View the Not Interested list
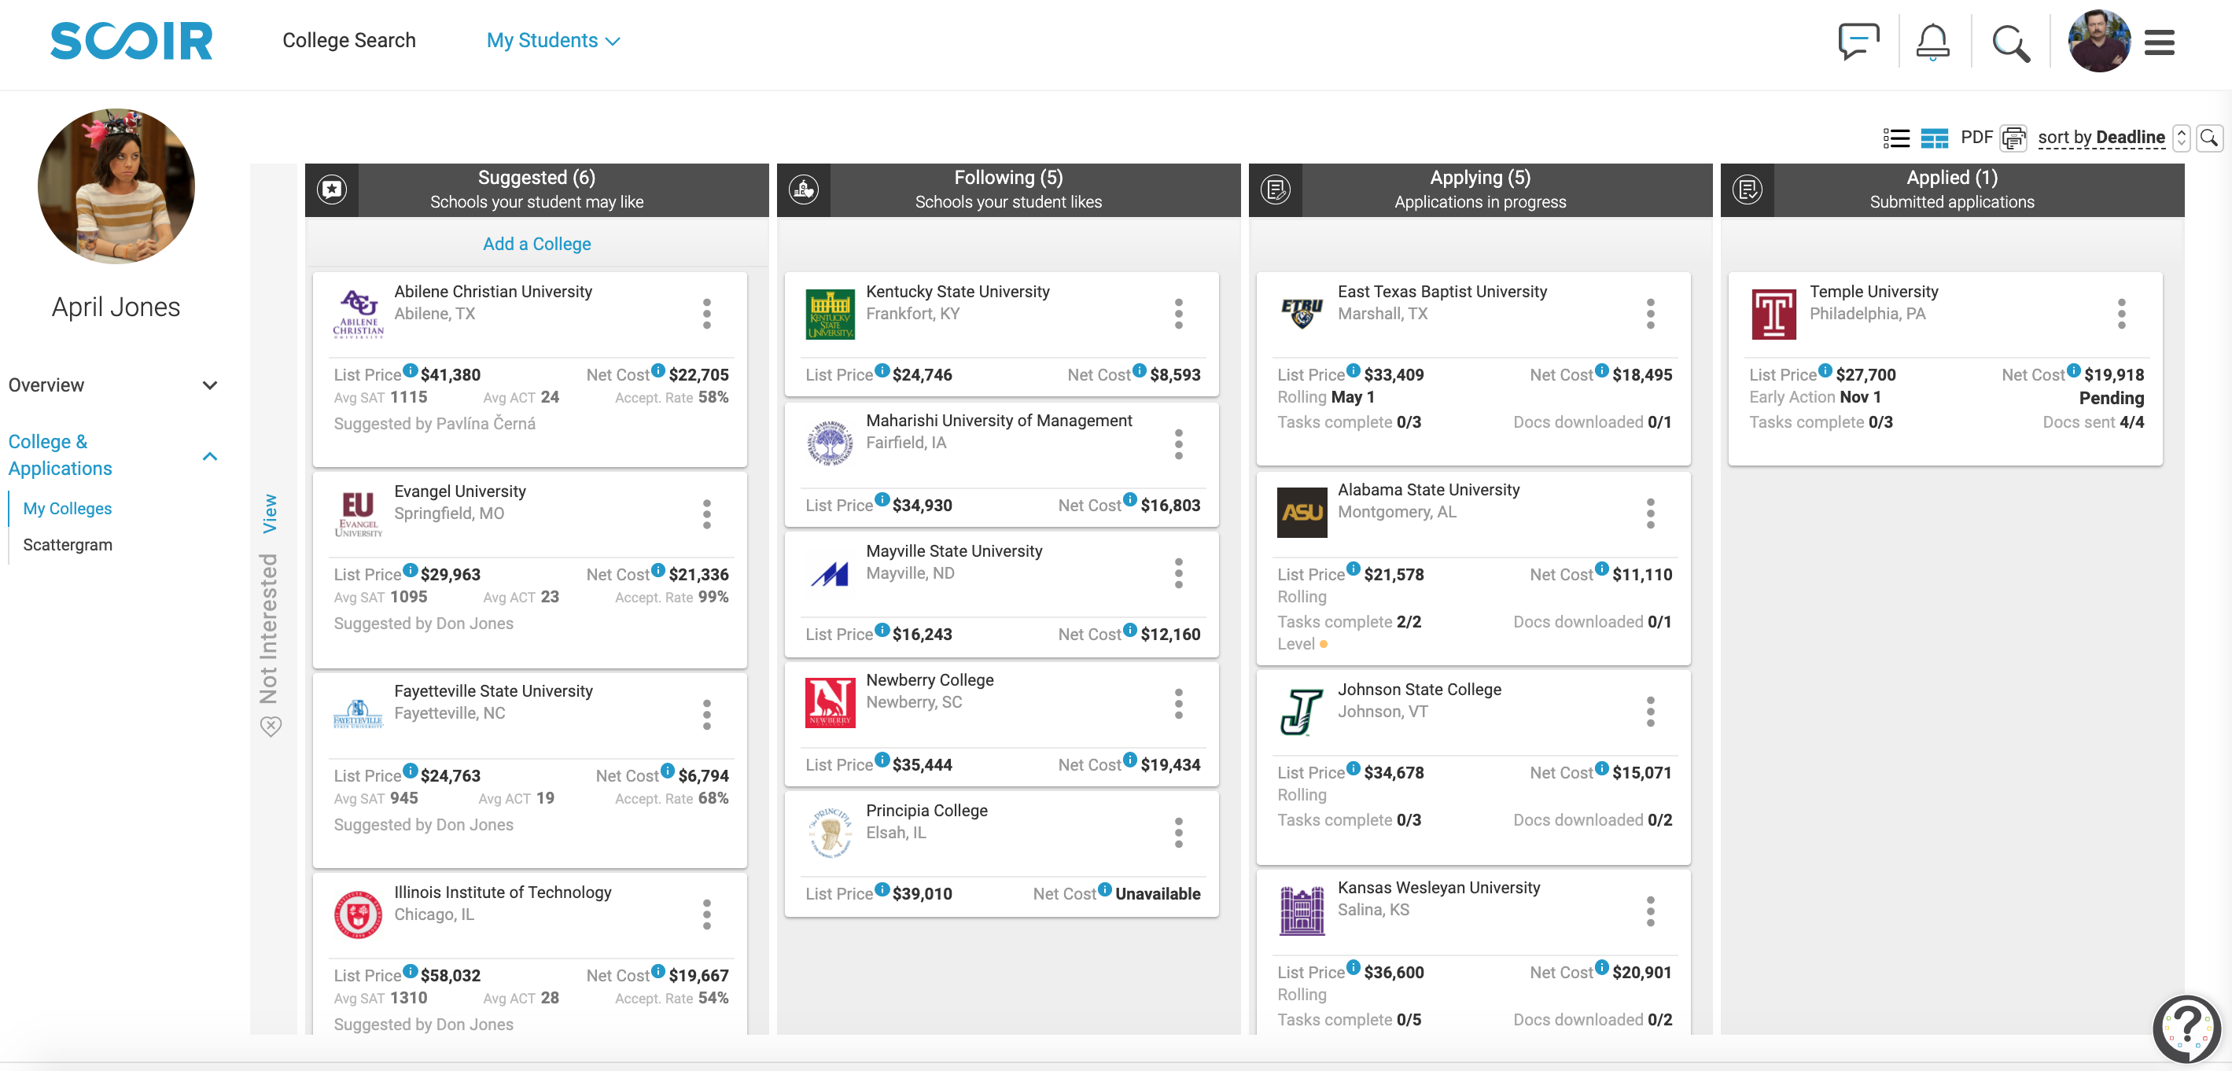Screen dimensions: 2232x1071 point(270,513)
